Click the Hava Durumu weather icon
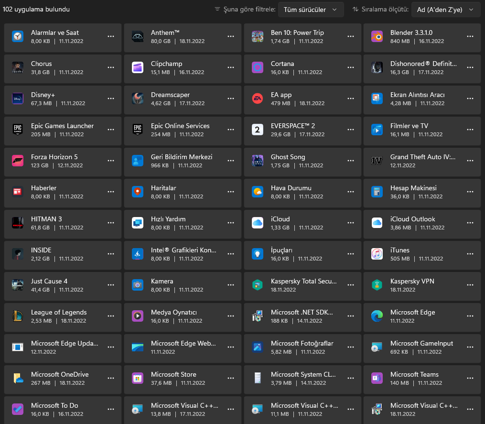This screenshot has height=424, width=485. [258, 192]
